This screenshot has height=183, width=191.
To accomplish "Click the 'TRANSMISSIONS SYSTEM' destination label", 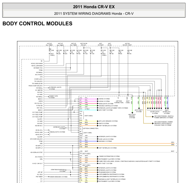I will [x=107, y=172].
